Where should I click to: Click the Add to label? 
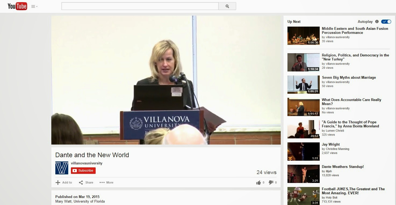pyautogui.click(x=67, y=182)
